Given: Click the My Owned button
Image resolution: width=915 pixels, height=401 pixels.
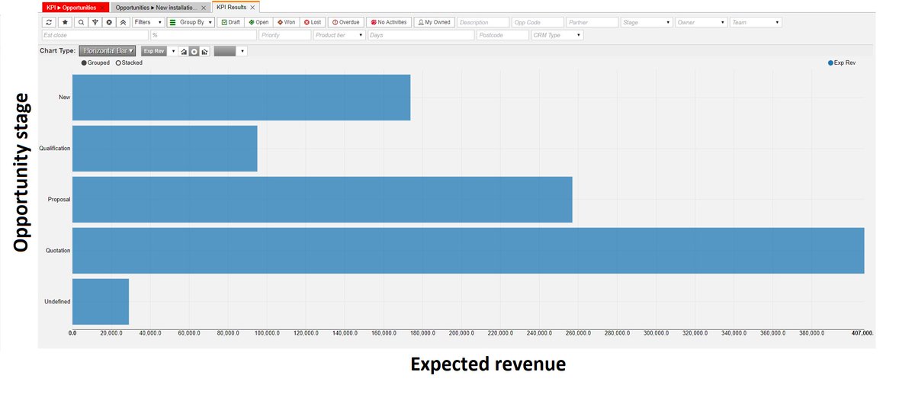Looking at the screenshot, I should 434,22.
